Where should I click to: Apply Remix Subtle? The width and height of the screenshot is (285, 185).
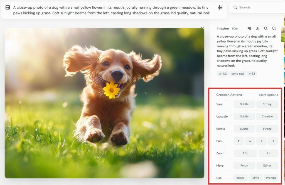click(244, 129)
